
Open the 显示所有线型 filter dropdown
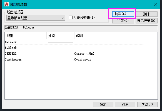[36, 18]
